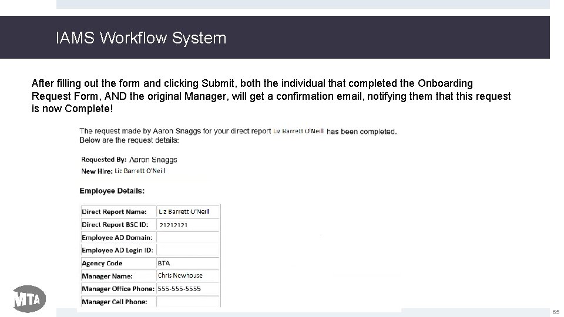Screen dimensions: 564x317
Task: Click the Agency Code value BTA
Action: 164,263
